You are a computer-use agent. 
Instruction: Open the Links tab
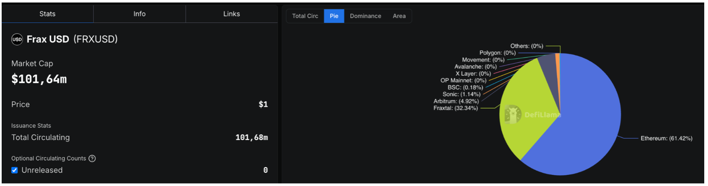(231, 14)
